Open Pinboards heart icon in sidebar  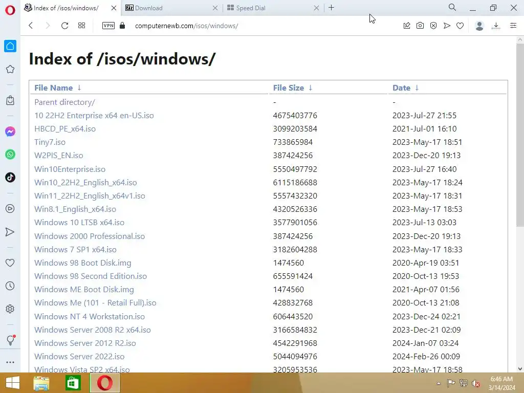[10, 263]
